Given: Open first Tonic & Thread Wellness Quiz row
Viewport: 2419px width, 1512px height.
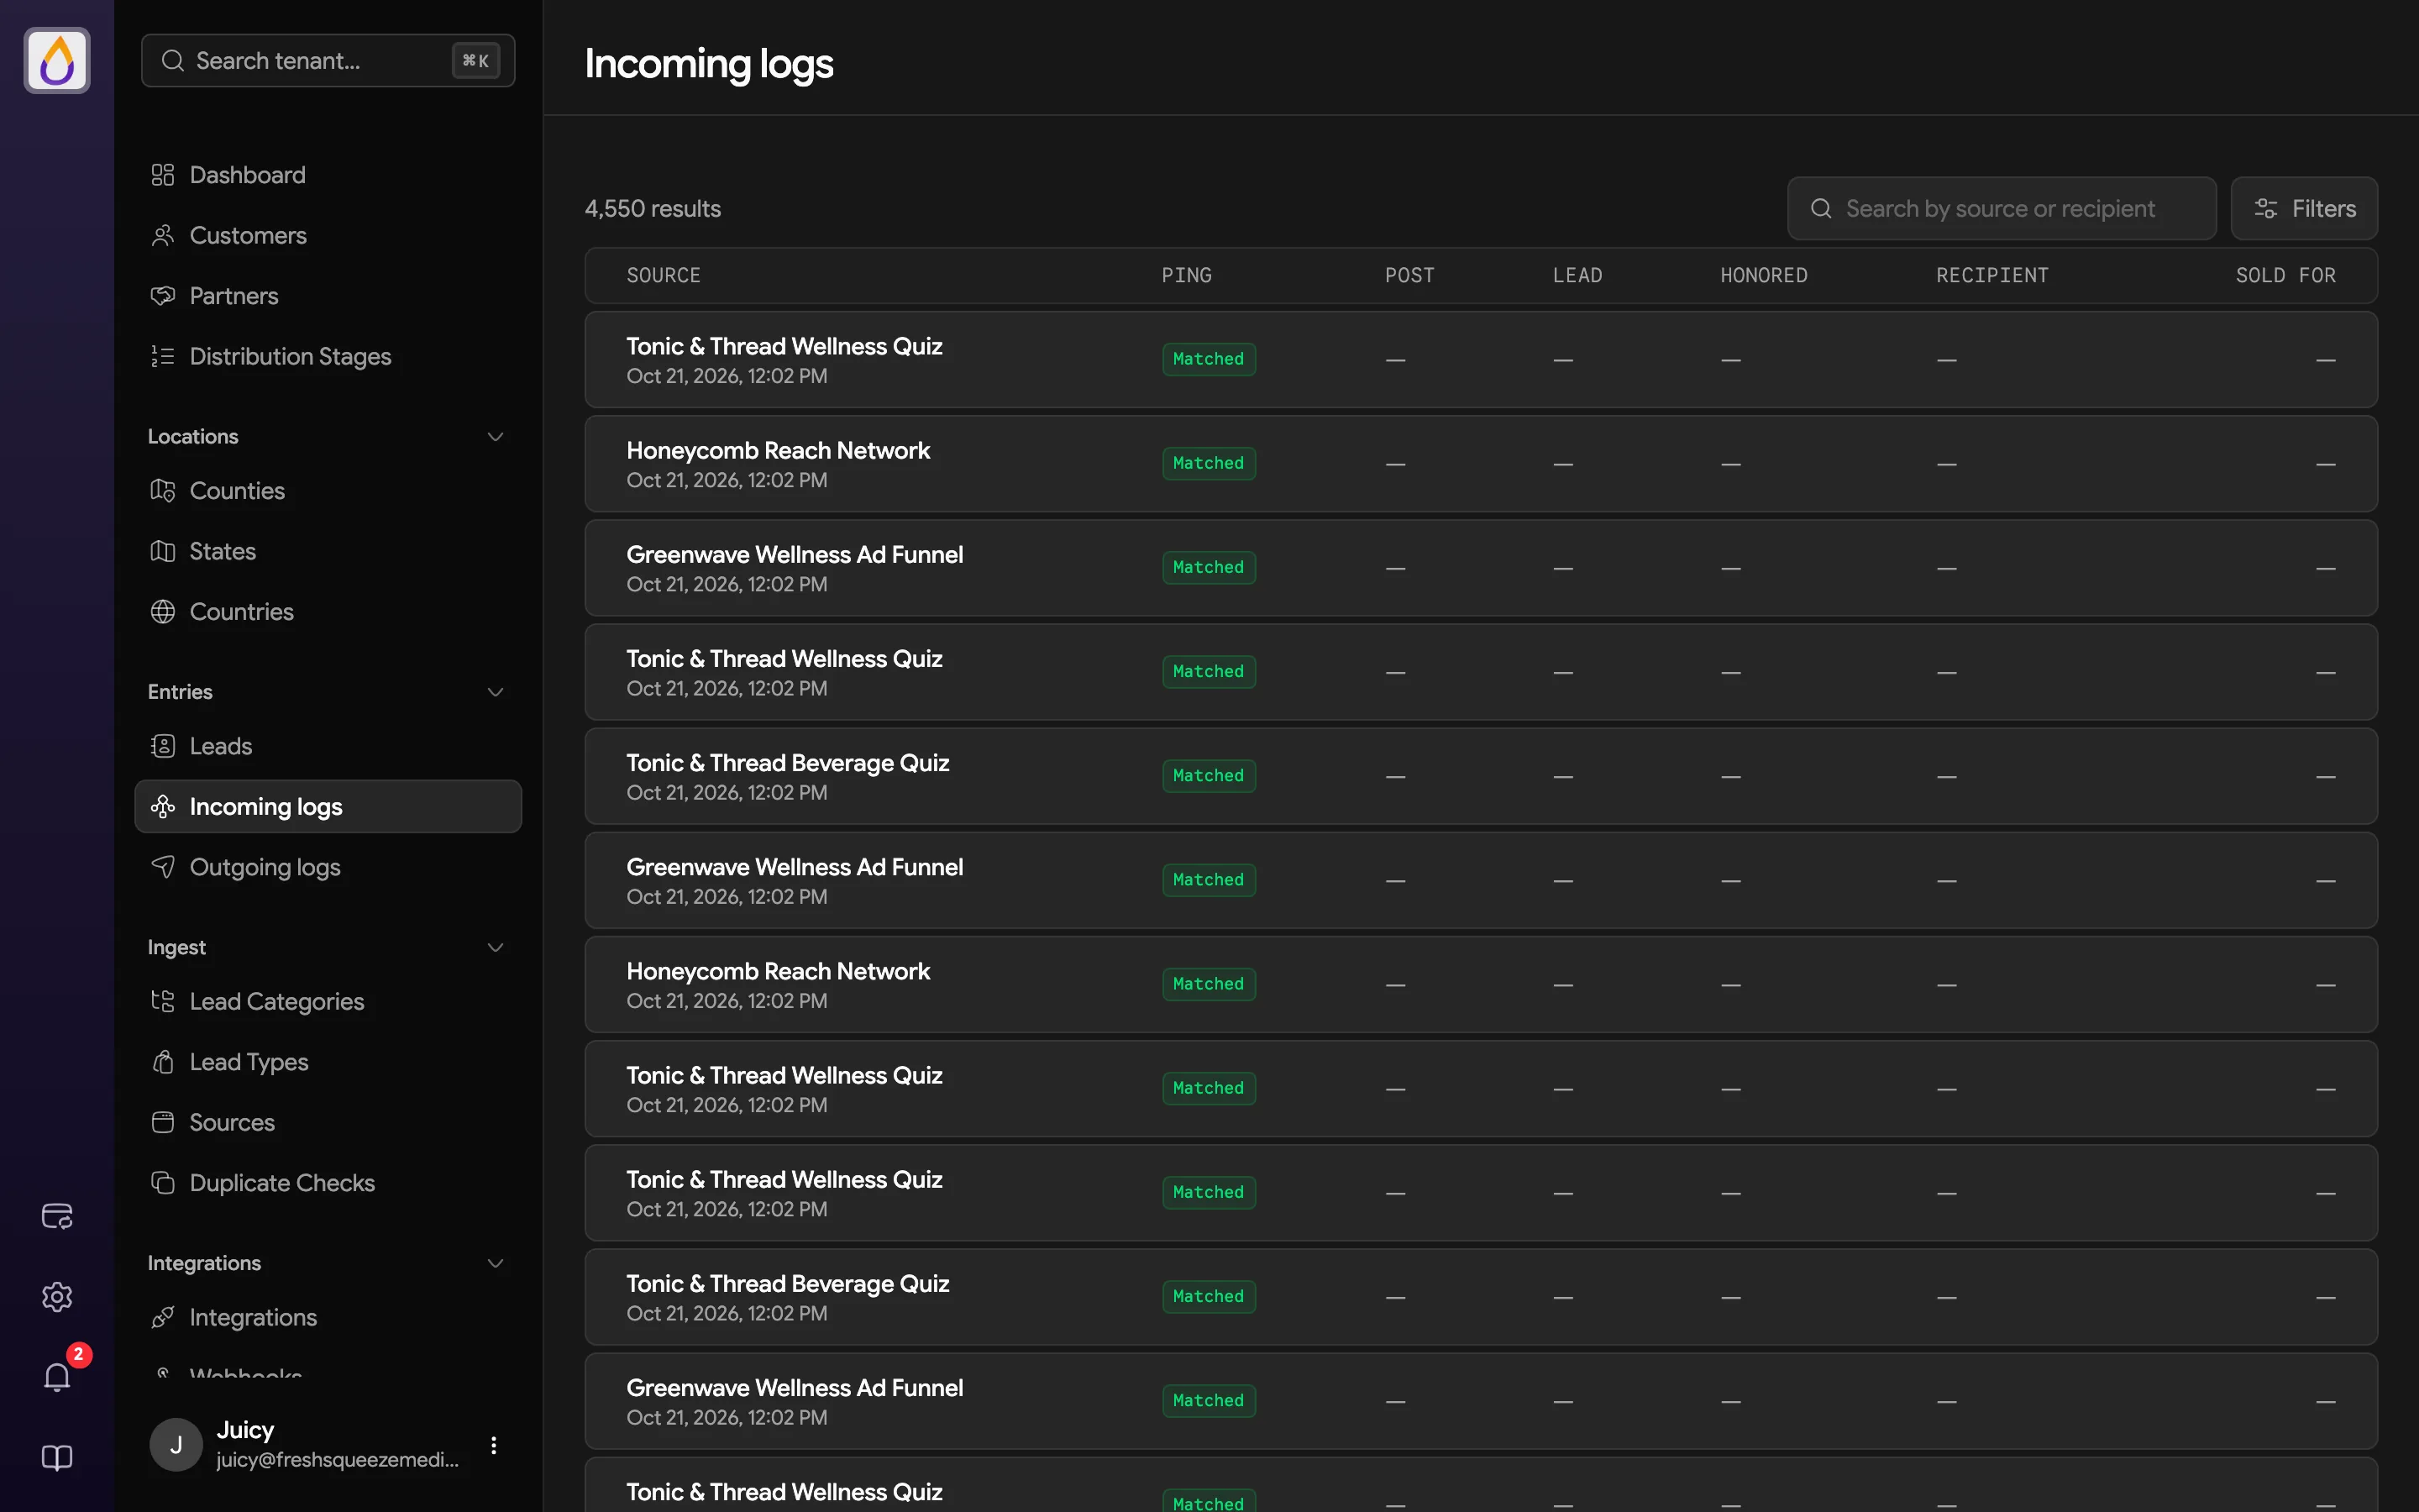Looking at the screenshot, I should pyautogui.click(x=1481, y=360).
